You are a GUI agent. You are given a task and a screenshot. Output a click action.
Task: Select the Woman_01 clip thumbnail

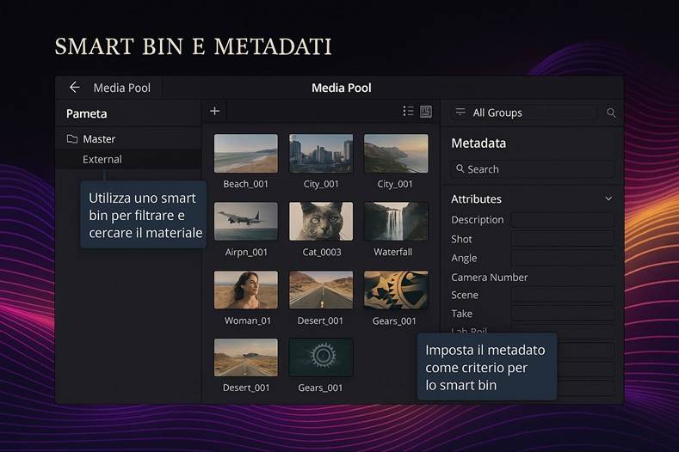click(x=246, y=290)
